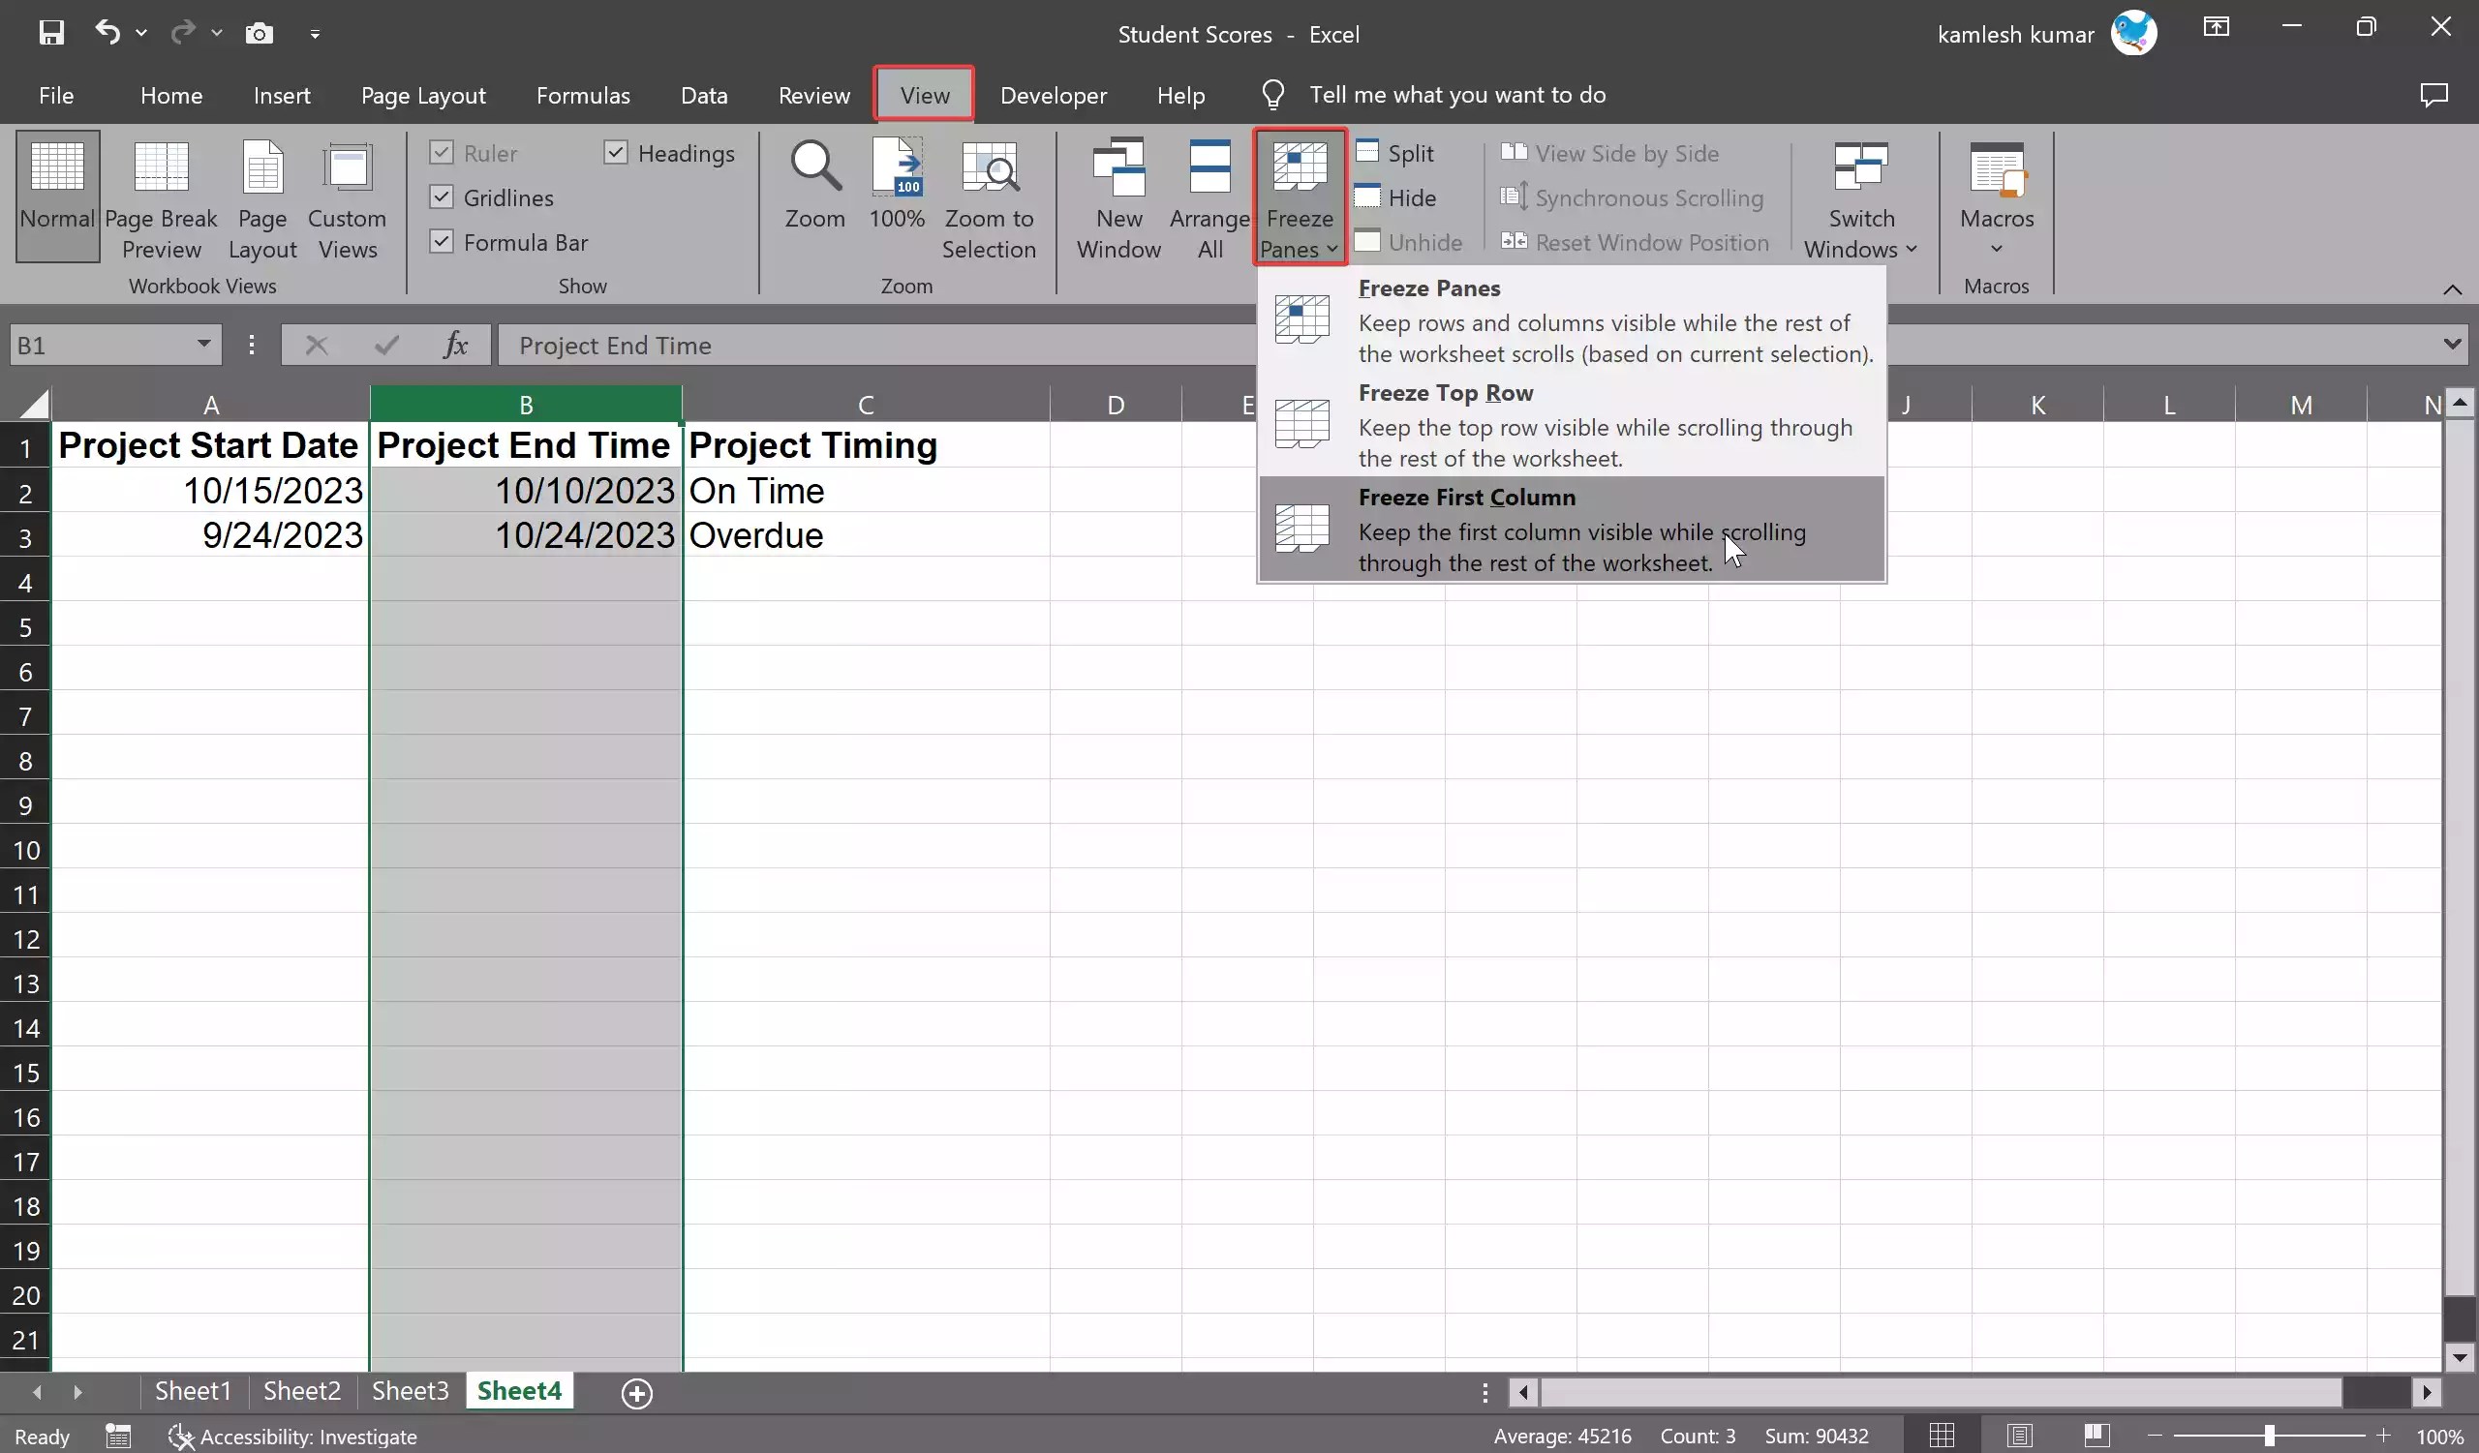Screen dimensions: 2479x1453
Task: Toggle the Ruler checkbox
Action: 441,153
